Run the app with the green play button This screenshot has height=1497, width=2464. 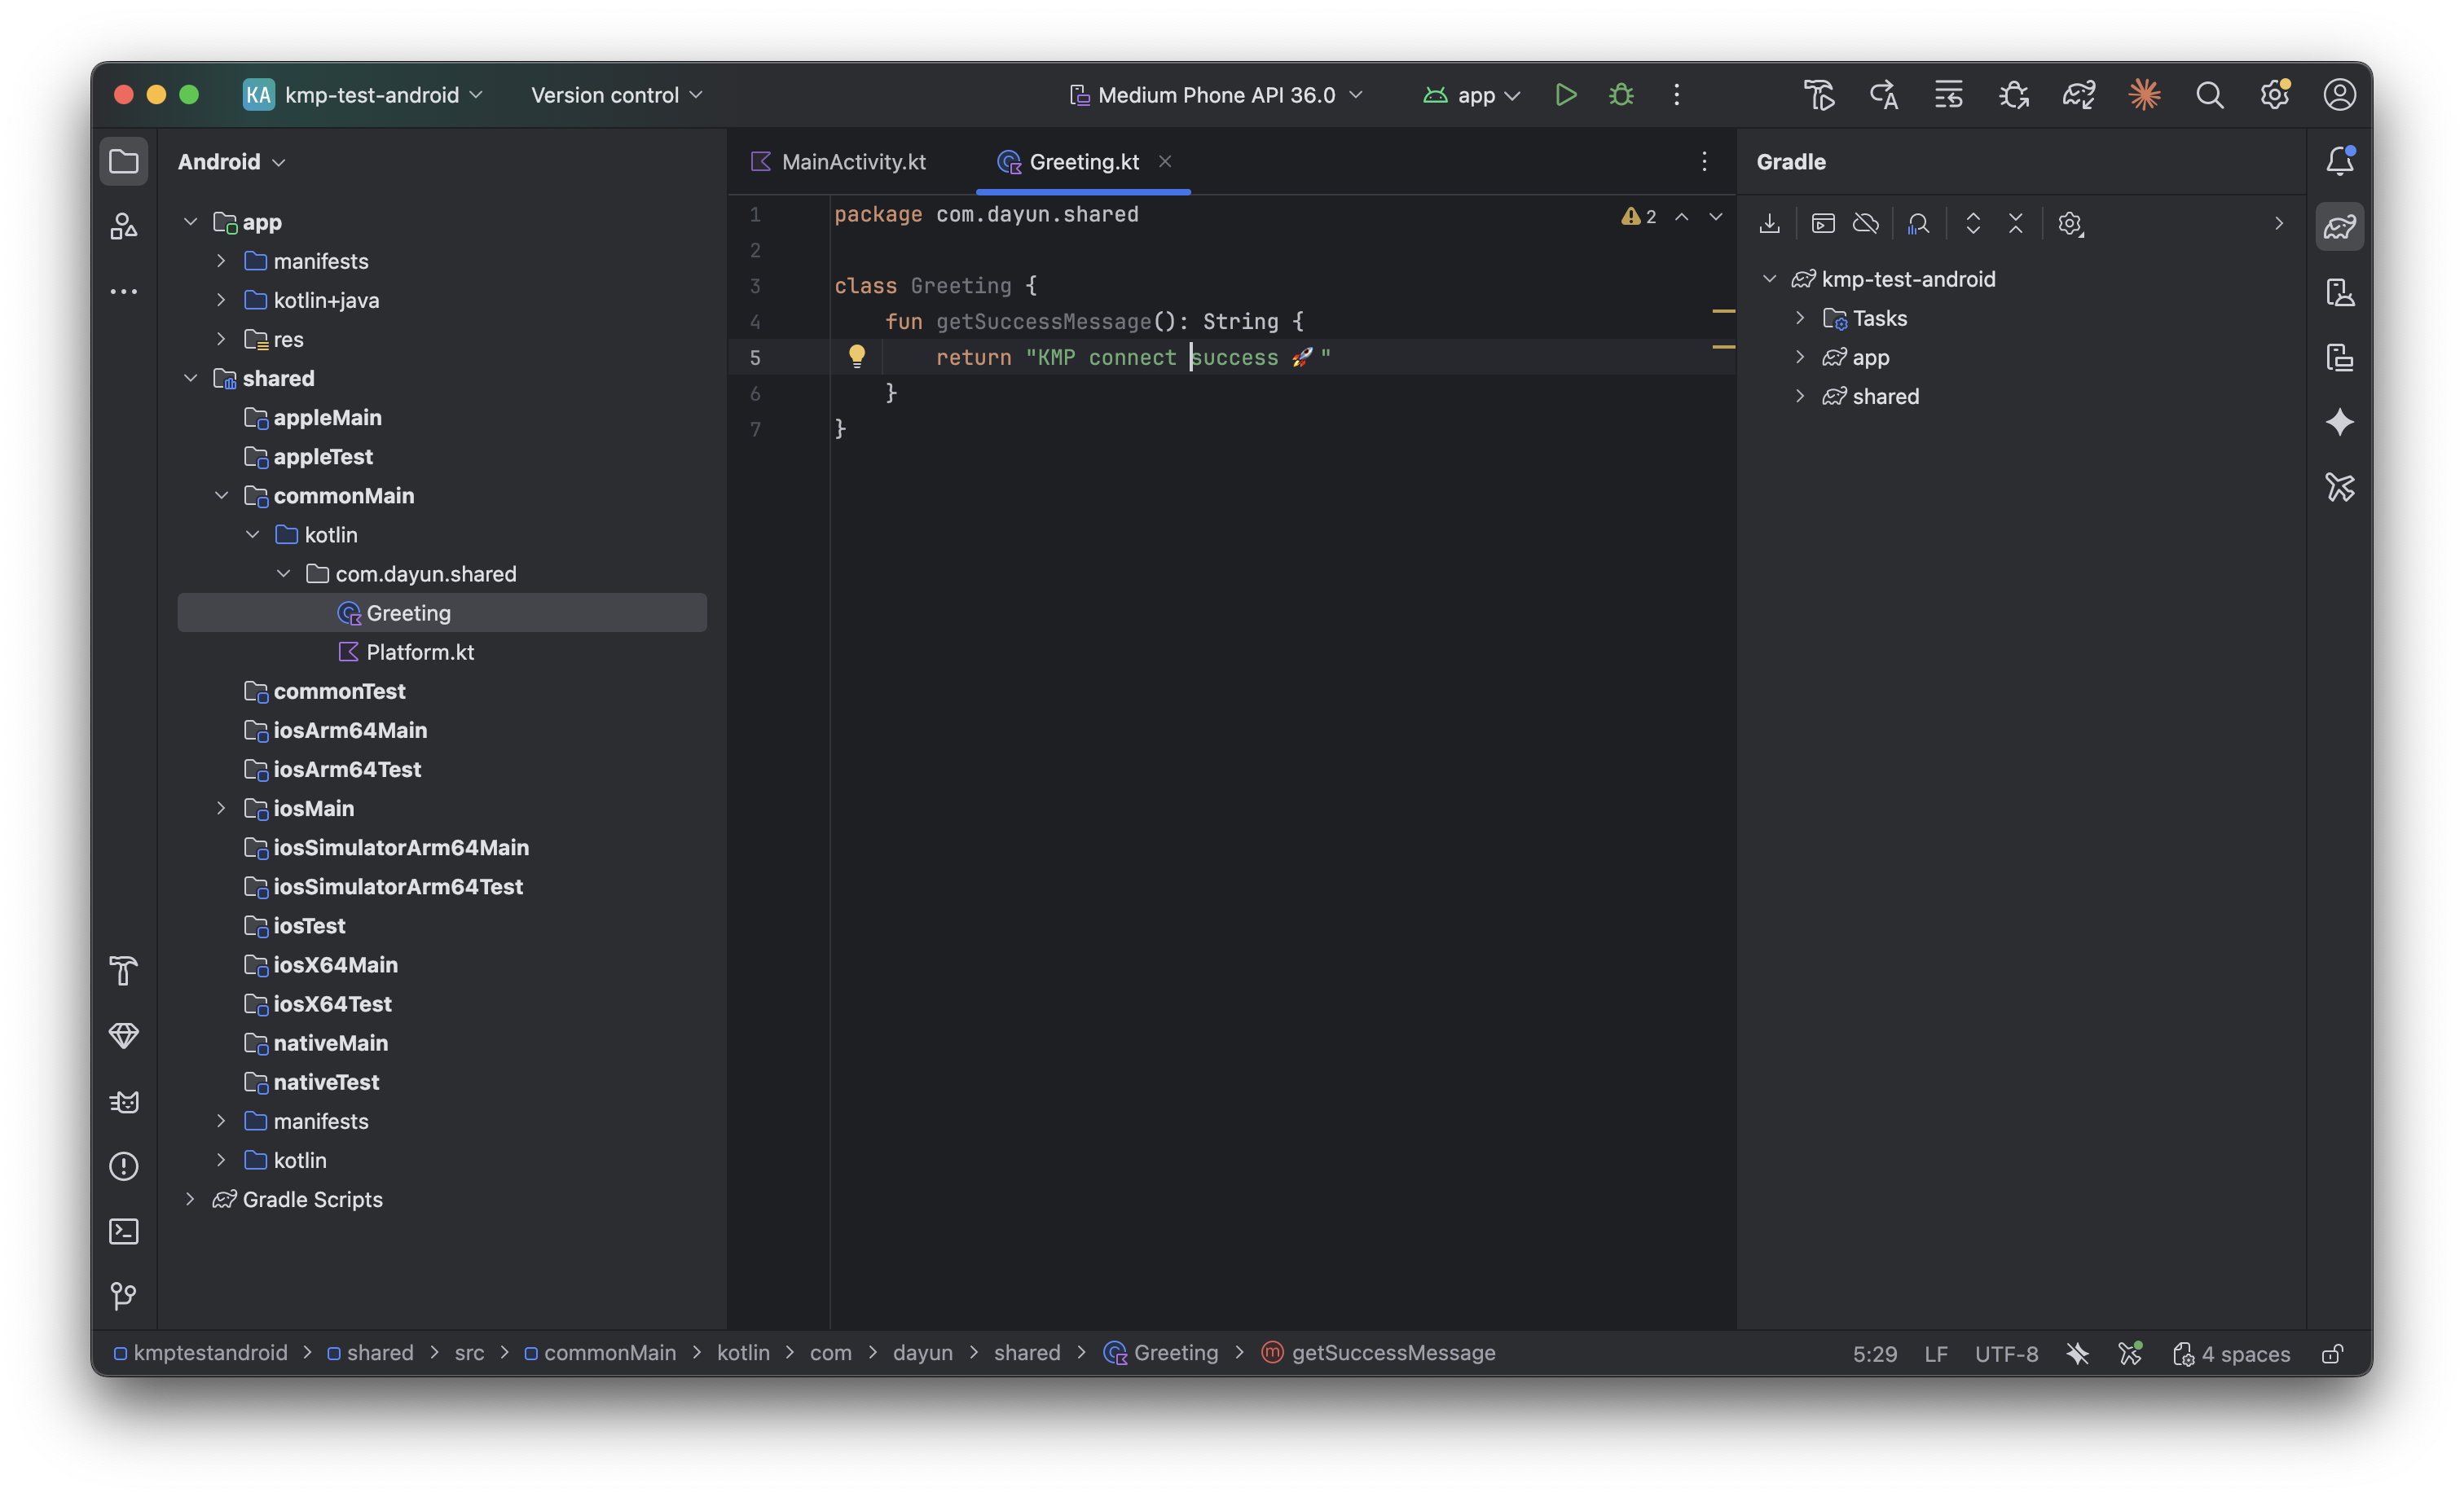1565,95
